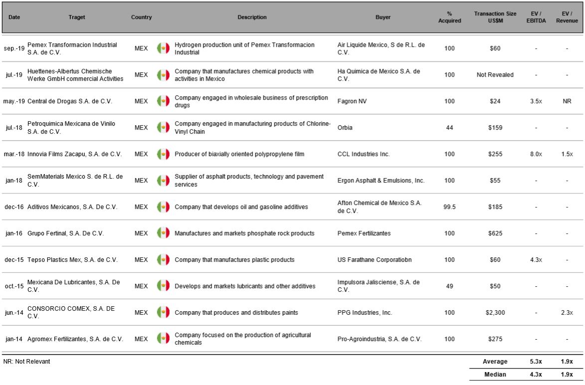Select the % Acquired column header
585x385 pixels.
coord(449,17)
